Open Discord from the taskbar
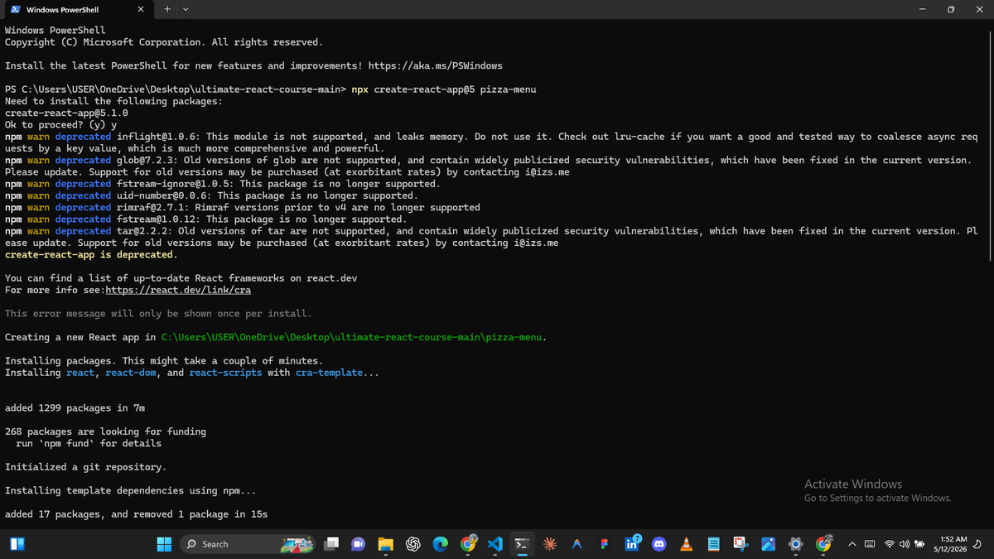 [x=659, y=544]
